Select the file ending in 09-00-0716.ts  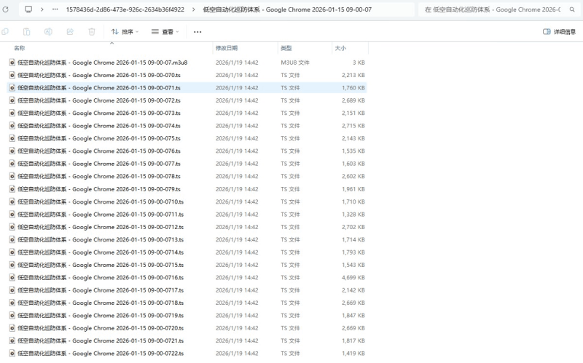[x=101, y=278]
